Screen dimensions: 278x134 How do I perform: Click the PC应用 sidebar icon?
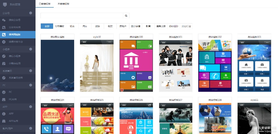click(x=4, y=99)
